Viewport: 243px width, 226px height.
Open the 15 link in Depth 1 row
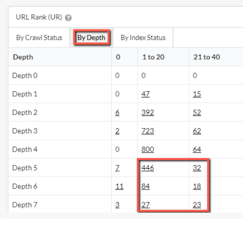click(197, 94)
